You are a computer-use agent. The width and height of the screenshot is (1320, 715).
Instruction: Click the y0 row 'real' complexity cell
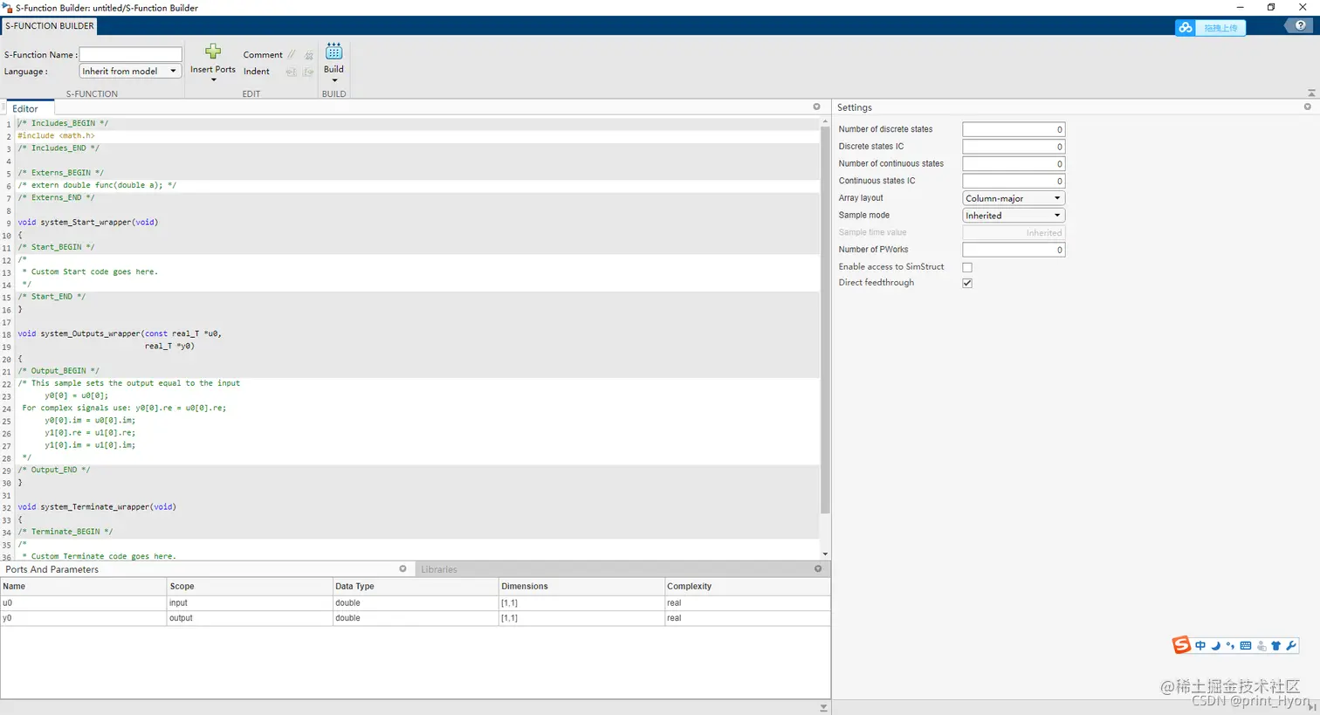747,618
